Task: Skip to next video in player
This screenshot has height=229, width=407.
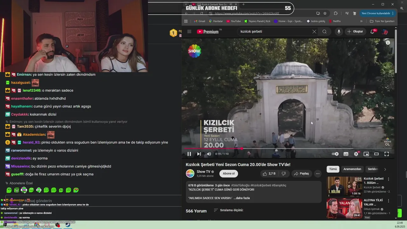Action: pyautogui.click(x=199, y=154)
